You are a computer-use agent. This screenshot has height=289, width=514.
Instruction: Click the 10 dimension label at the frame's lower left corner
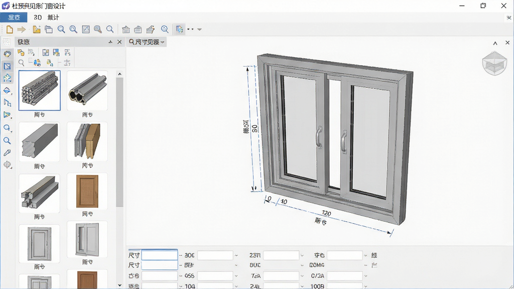[284, 202]
